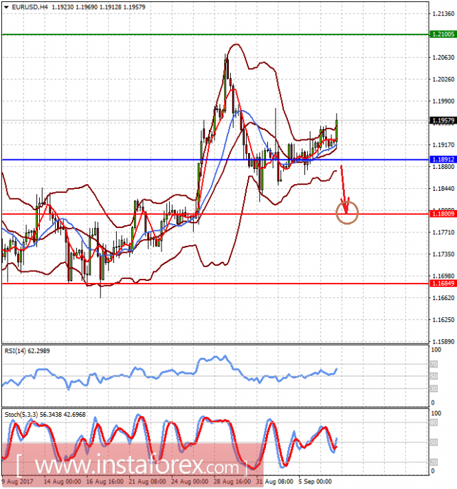The width and height of the screenshot is (457, 489).
Task: Click the current price tag 1.19579
Action: [x=443, y=120]
